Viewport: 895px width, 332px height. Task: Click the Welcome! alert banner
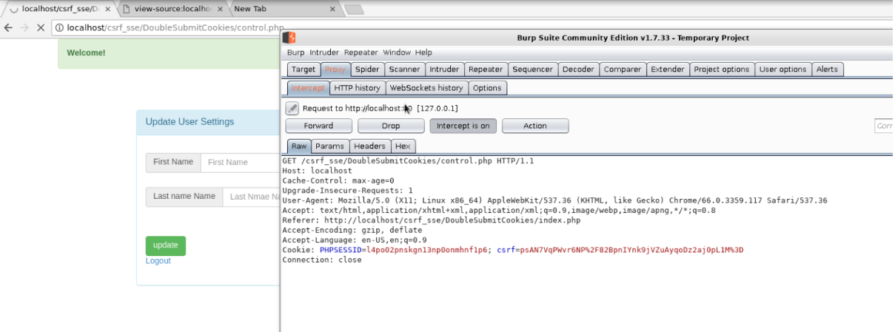point(169,53)
